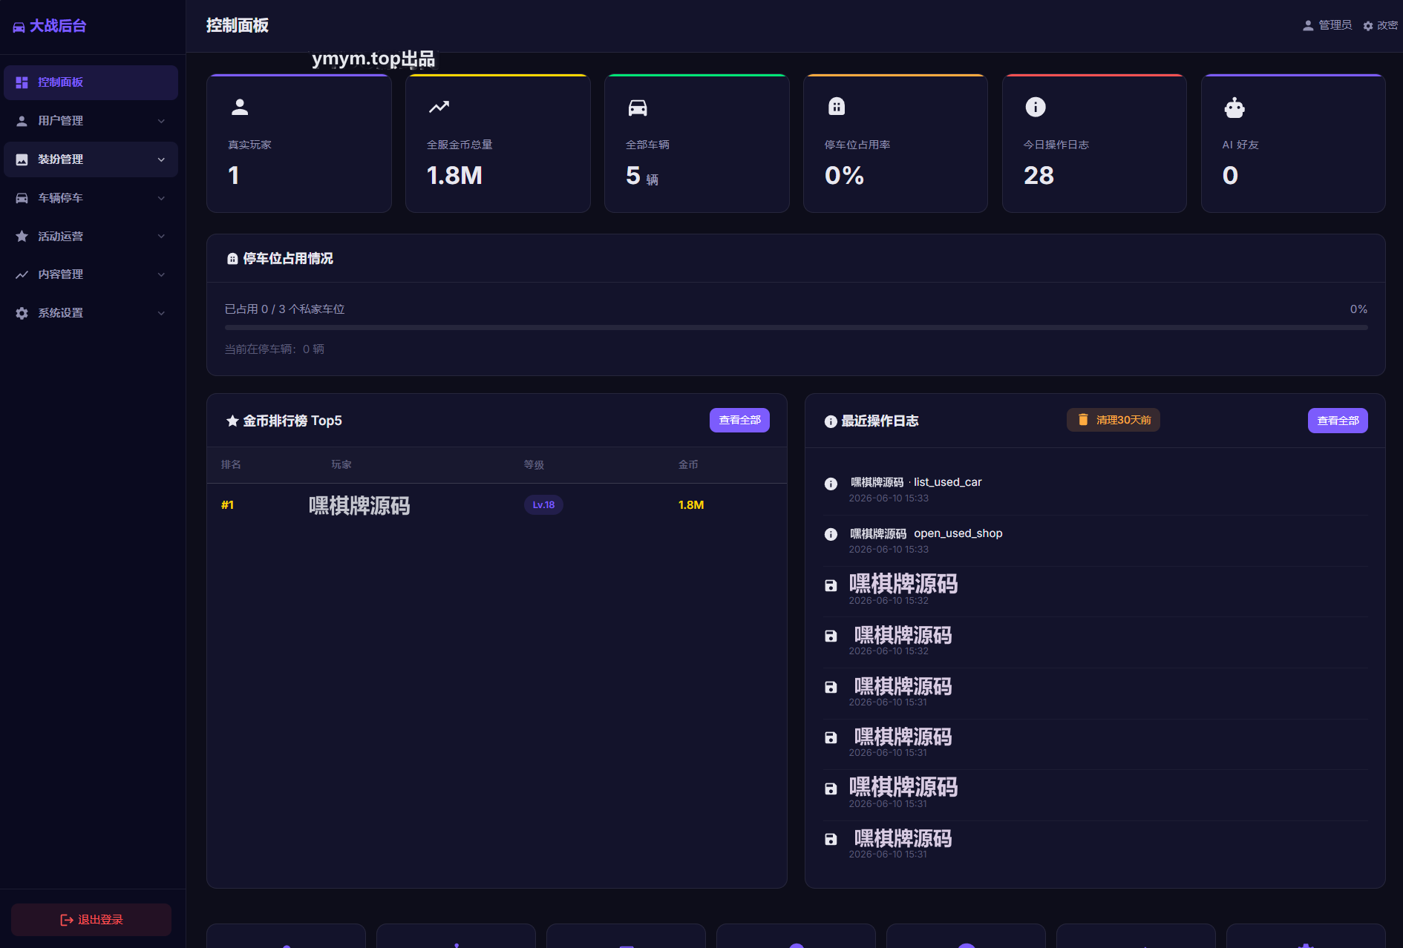Click the 管理员 user icon in header
The width and height of the screenshot is (1403, 948).
point(1308,25)
